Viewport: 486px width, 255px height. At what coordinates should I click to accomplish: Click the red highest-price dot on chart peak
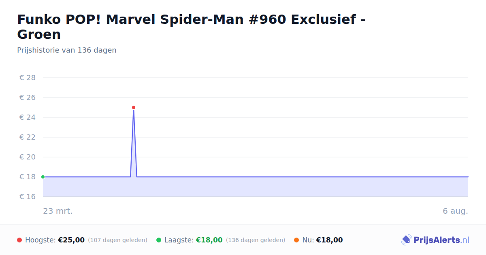coord(134,108)
